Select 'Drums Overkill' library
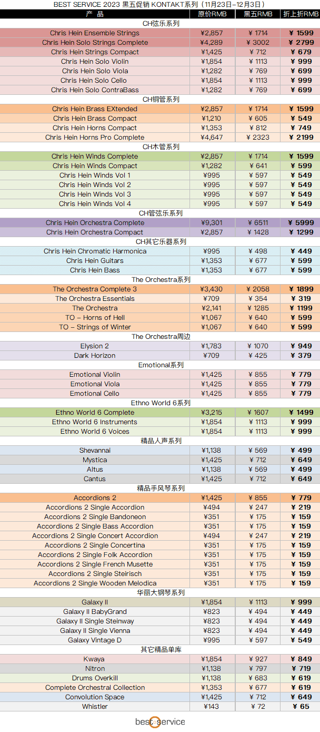320x732 pixels. (95, 678)
